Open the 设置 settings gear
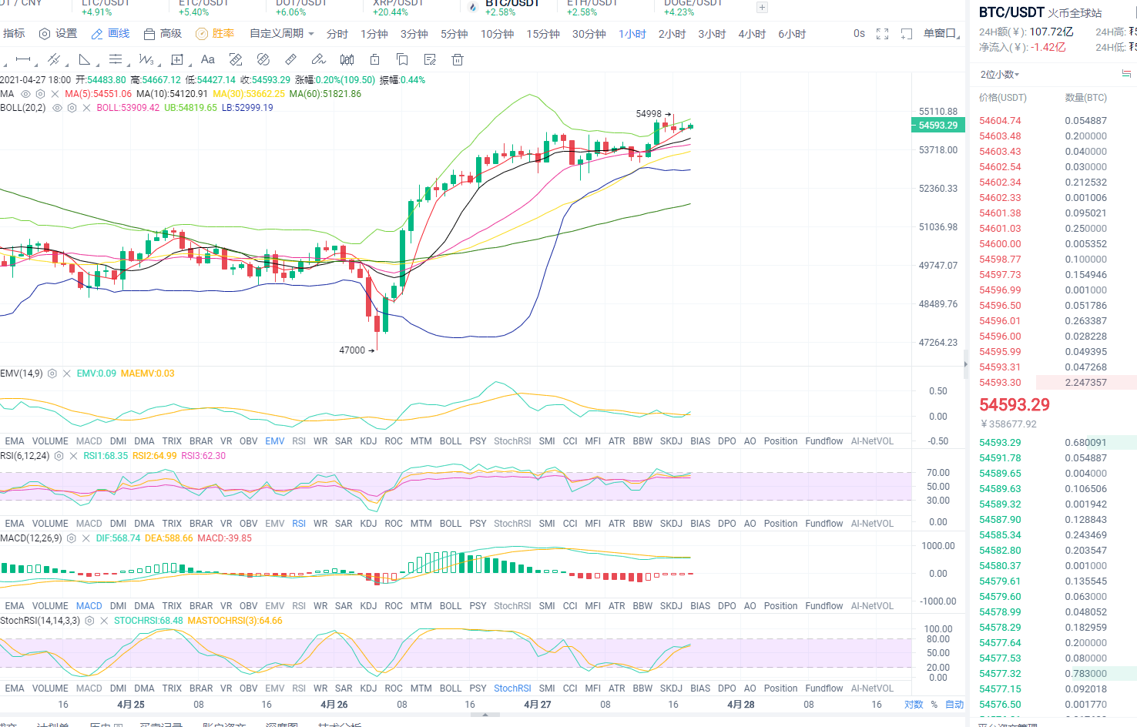This screenshot has height=727, width=1137. (58, 34)
